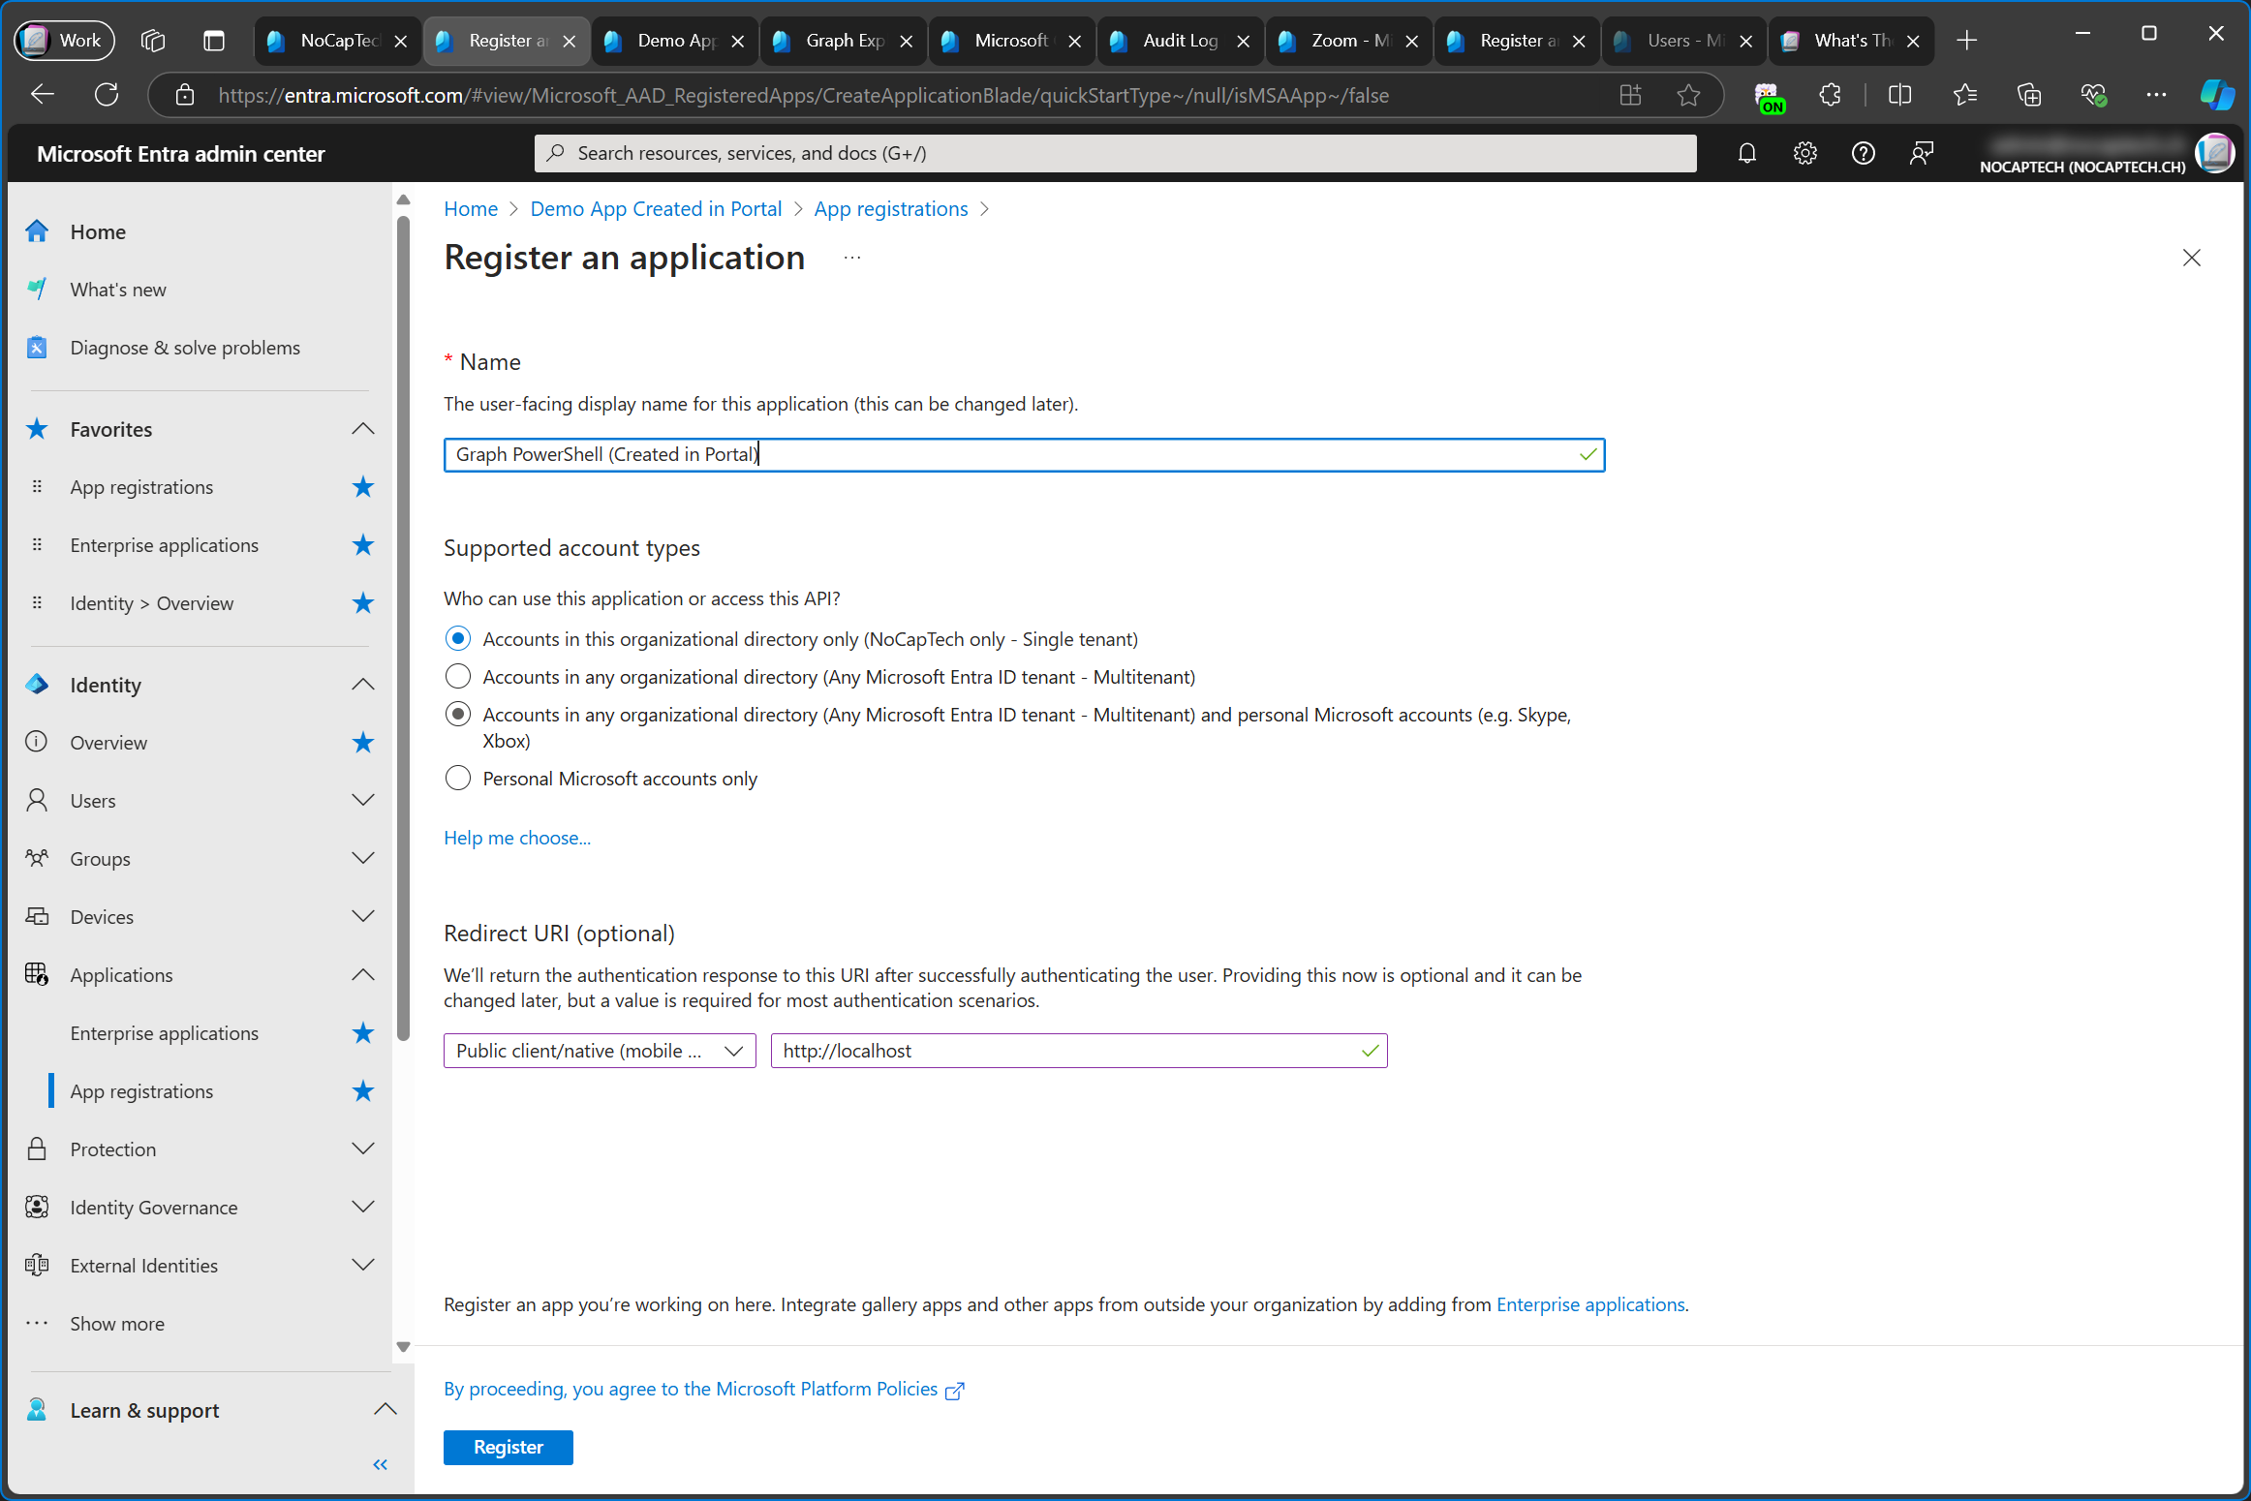The image size is (2251, 1501).
Task: Click the Register button to submit
Action: click(x=508, y=1448)
